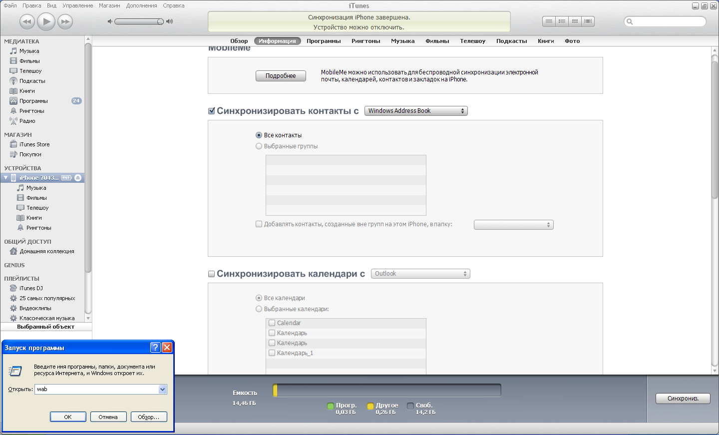
Task: Check the Календарь_1 calendar checkbox
Action: tap(272, 353)
